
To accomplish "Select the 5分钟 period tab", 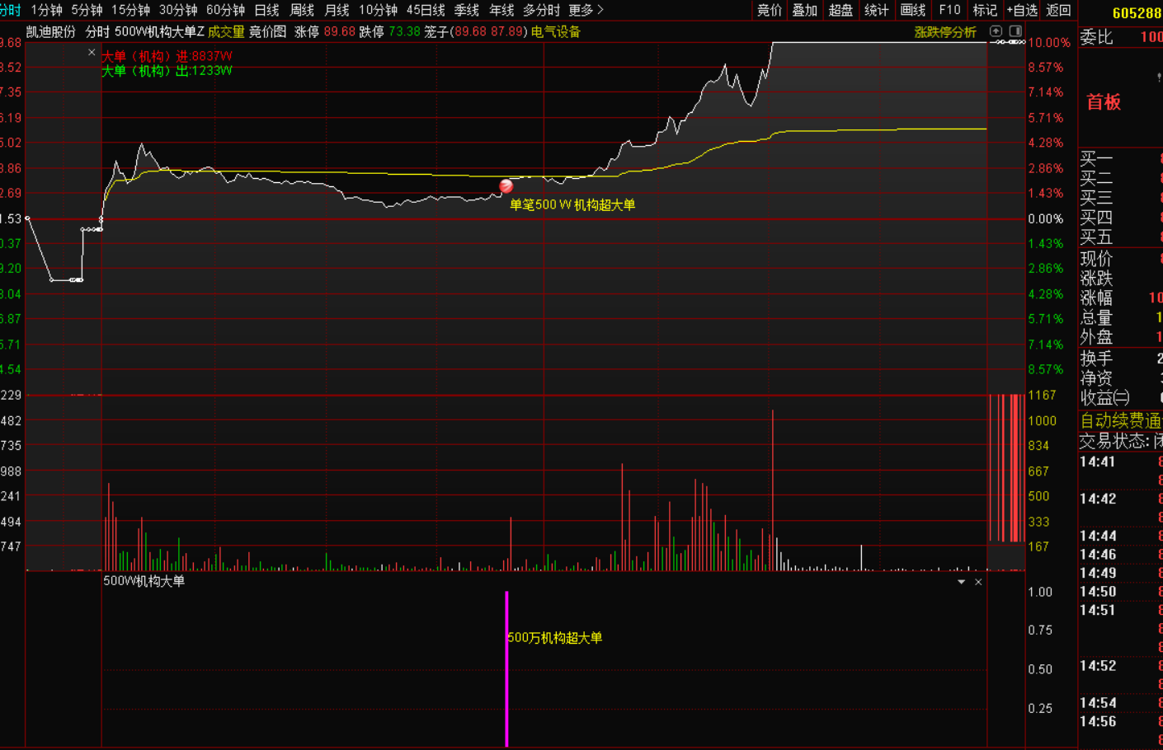I will [87, 10].
